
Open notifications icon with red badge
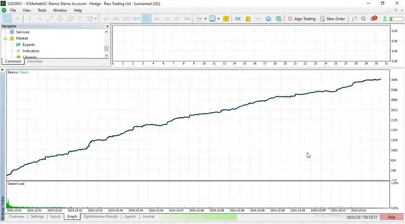(373, 19)
